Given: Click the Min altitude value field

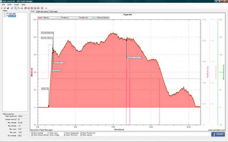Looking at the screenshot, I should [x=22, y=126].
